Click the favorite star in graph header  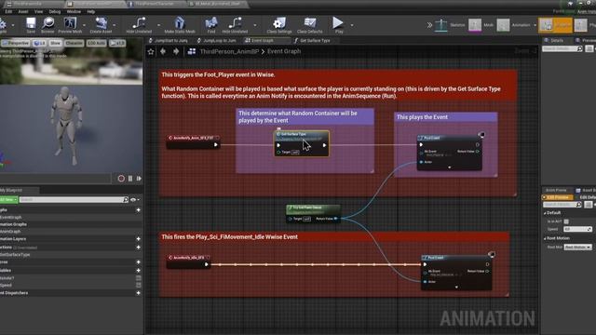point(151,52)
